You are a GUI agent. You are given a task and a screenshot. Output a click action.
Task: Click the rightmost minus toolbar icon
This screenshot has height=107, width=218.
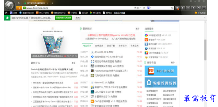[x=204, y=8]
